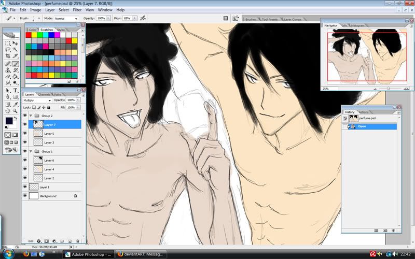
Task: Open the Brush preset picker arrow
Action: point(39,18)
